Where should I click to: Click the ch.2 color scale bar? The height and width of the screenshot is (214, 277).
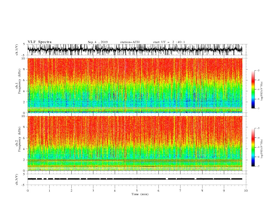pos(253,147)
